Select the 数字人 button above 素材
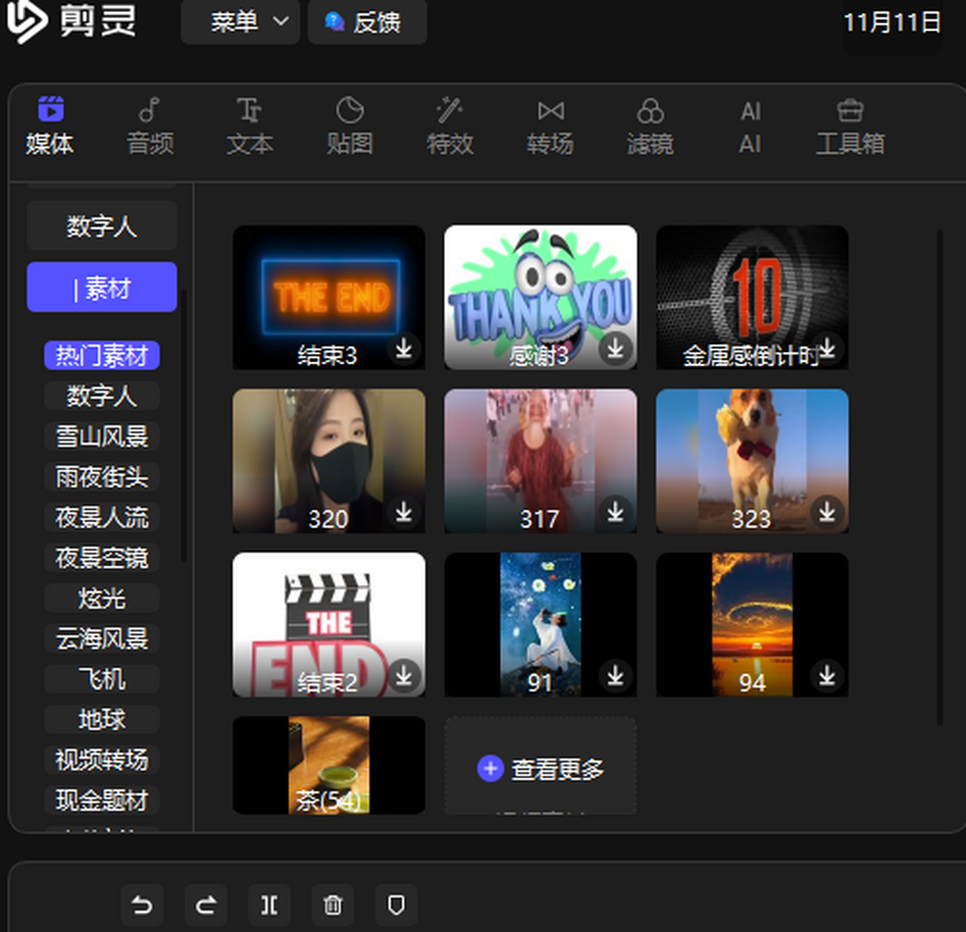Viewport: 966px width, 932px height. click(101, 226)
